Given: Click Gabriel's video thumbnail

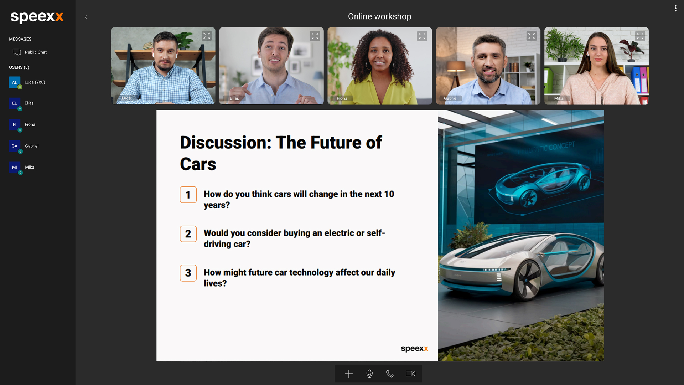Looking at the screenshot, I should coord(488,66).
